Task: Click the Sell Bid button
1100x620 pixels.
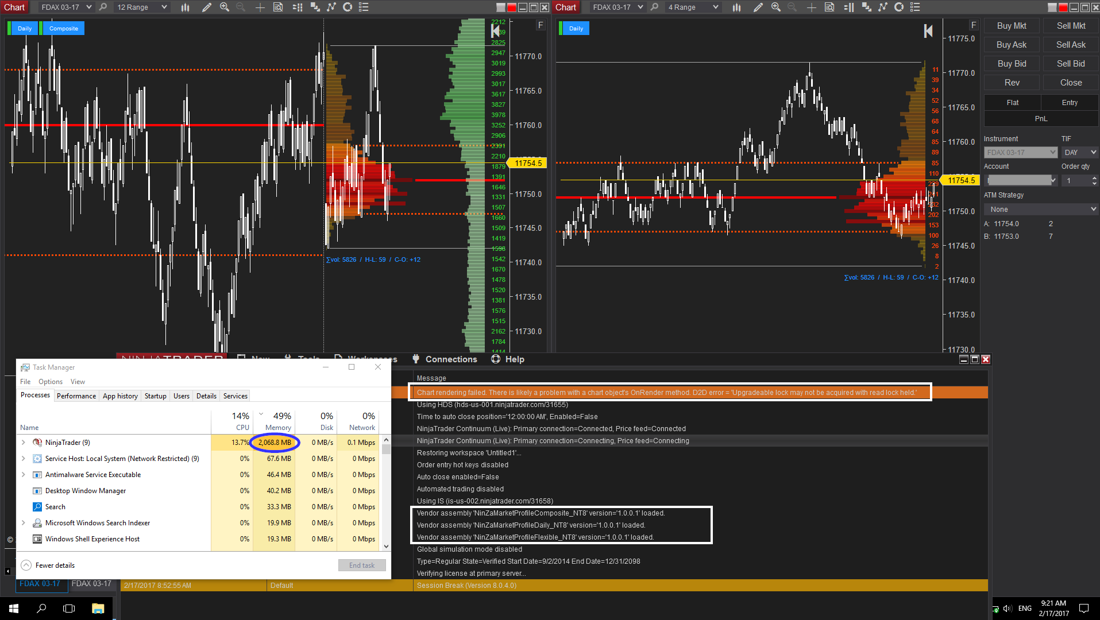Action: 1071,64
